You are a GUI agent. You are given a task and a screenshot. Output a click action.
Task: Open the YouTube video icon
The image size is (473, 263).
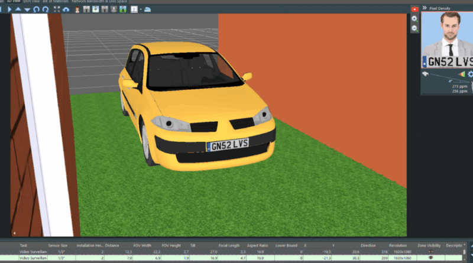[x=415, y=9]
